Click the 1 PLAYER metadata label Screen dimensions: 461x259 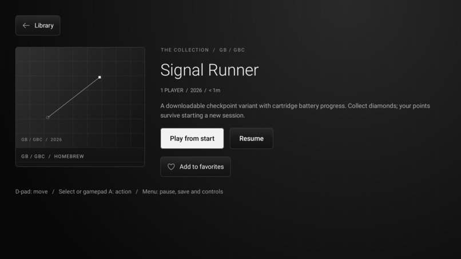coord(172,90)
